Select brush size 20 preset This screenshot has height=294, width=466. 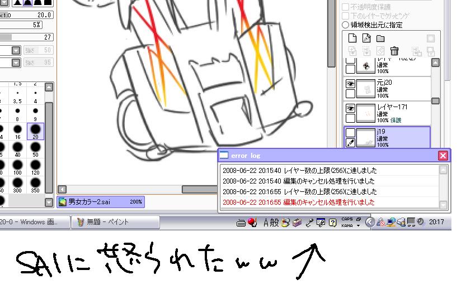coord(35,132)
